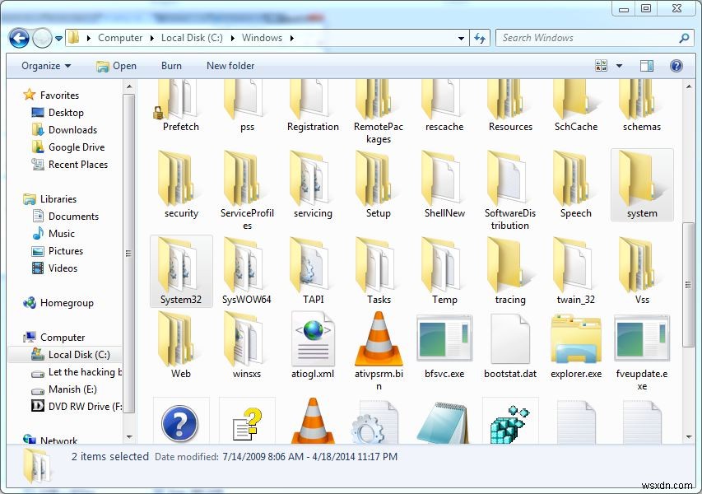Select the registry editor cube icon file

[510, 421]
